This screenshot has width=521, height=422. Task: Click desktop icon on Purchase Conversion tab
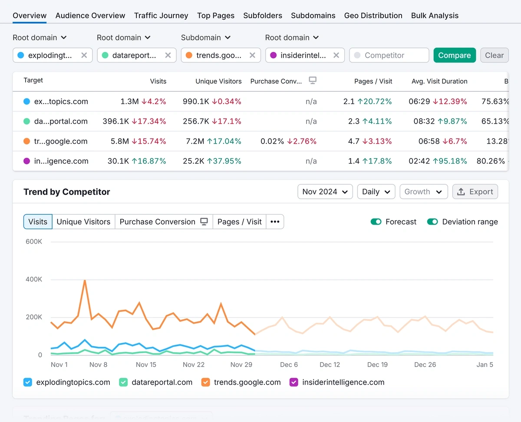204,222
